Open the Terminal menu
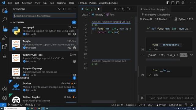The image size is (196, 110). tap(61, 3)
